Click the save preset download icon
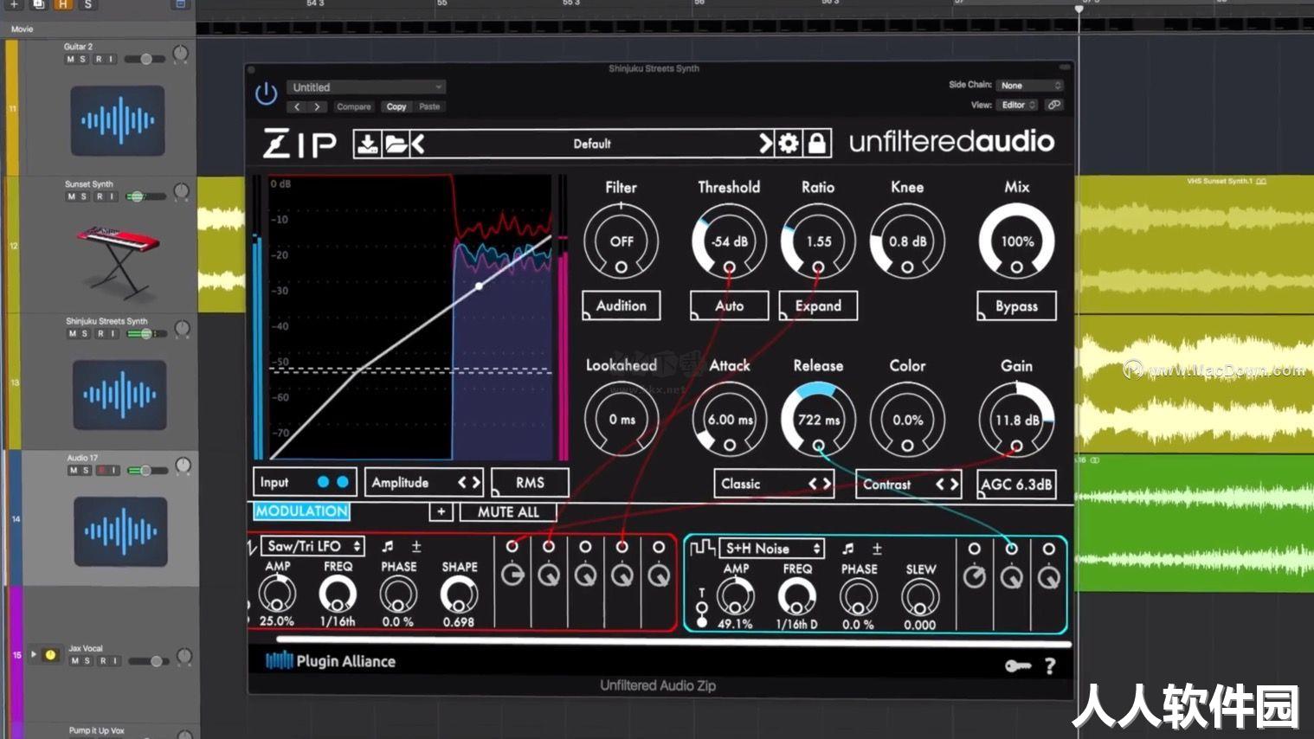The width and height of the screenshot is (1314, 739). (367, 144)
